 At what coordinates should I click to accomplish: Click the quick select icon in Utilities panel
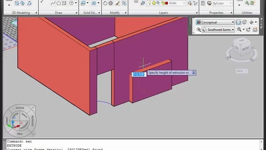coord(247,3)
